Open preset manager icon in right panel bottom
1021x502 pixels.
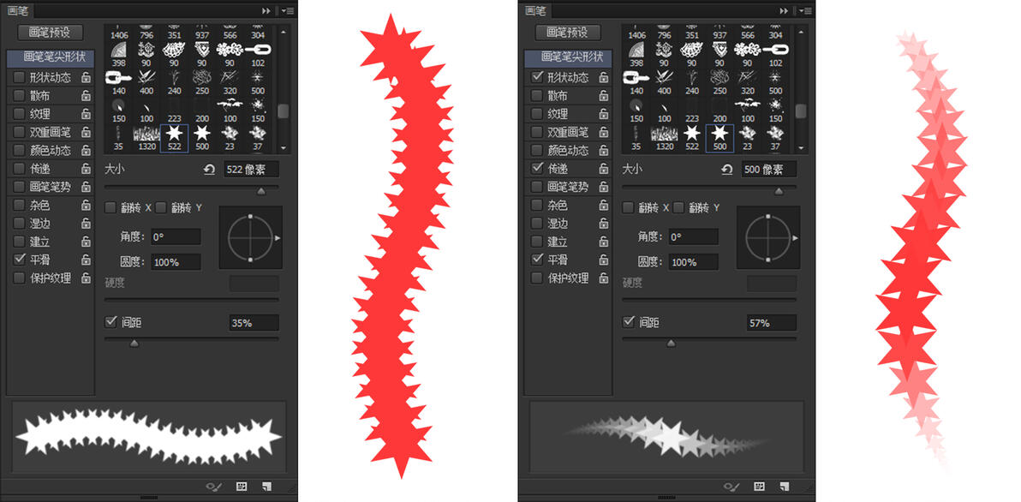click(x=759, y=487)
